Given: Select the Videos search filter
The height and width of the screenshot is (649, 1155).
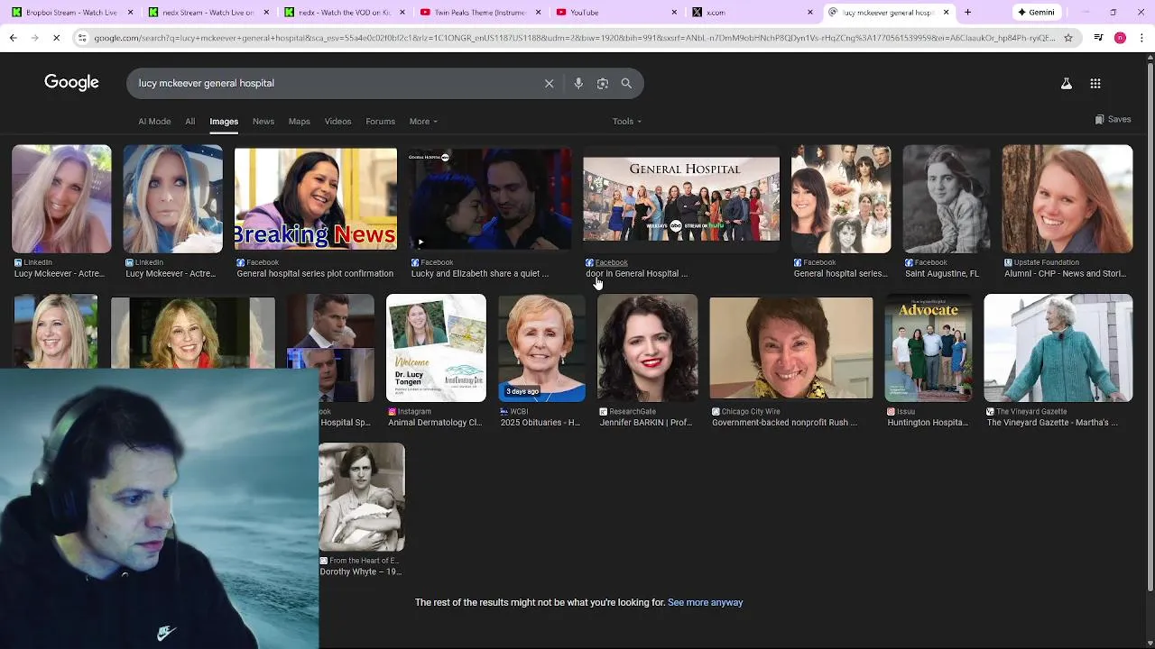Looking at the screenshot, I should point(337,122).
